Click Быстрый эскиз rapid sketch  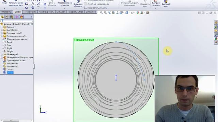pos(166,3)
